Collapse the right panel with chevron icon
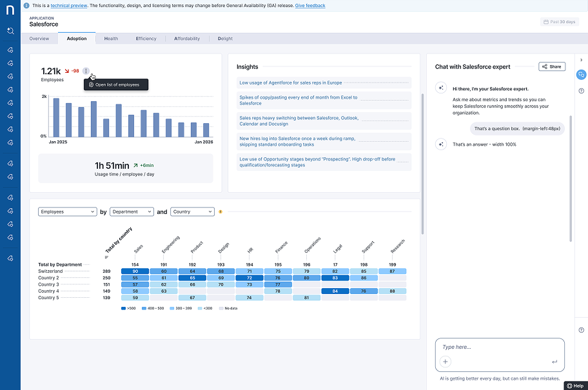The width and height of the screenshot is (588, 390). coord(582,60)
